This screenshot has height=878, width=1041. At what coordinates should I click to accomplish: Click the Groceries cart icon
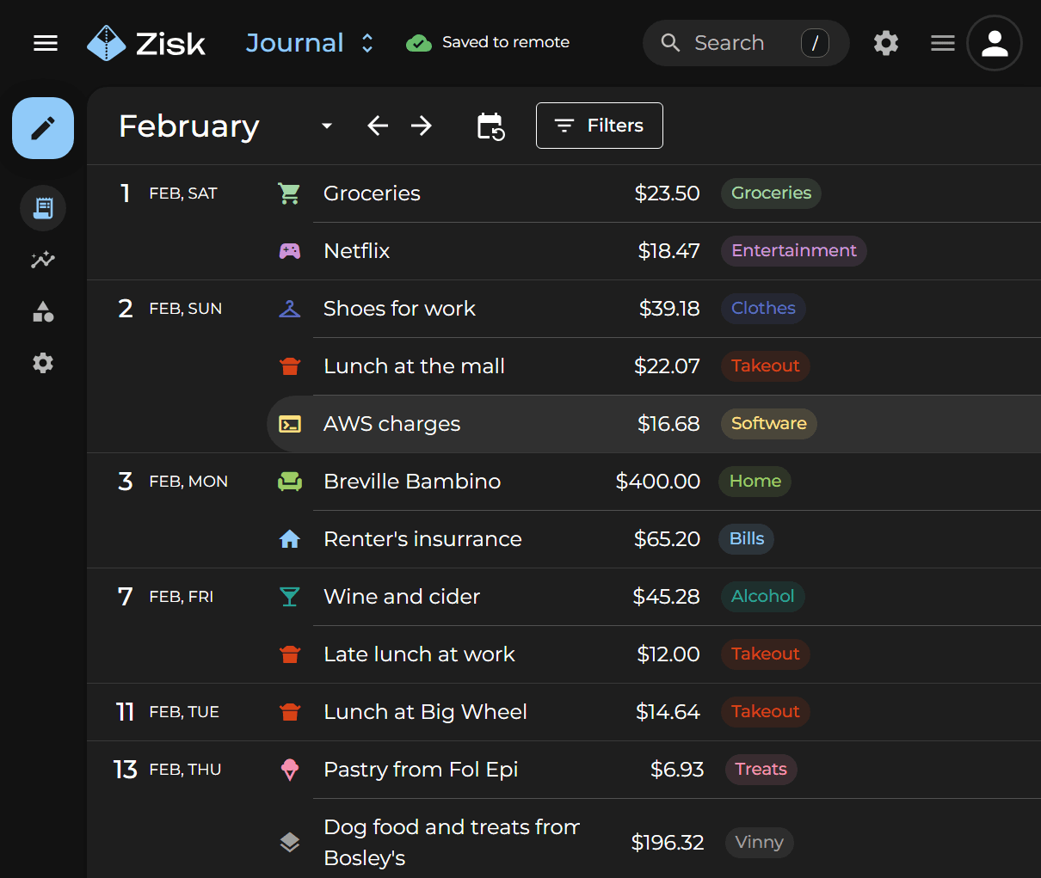[x=290, y=193]
